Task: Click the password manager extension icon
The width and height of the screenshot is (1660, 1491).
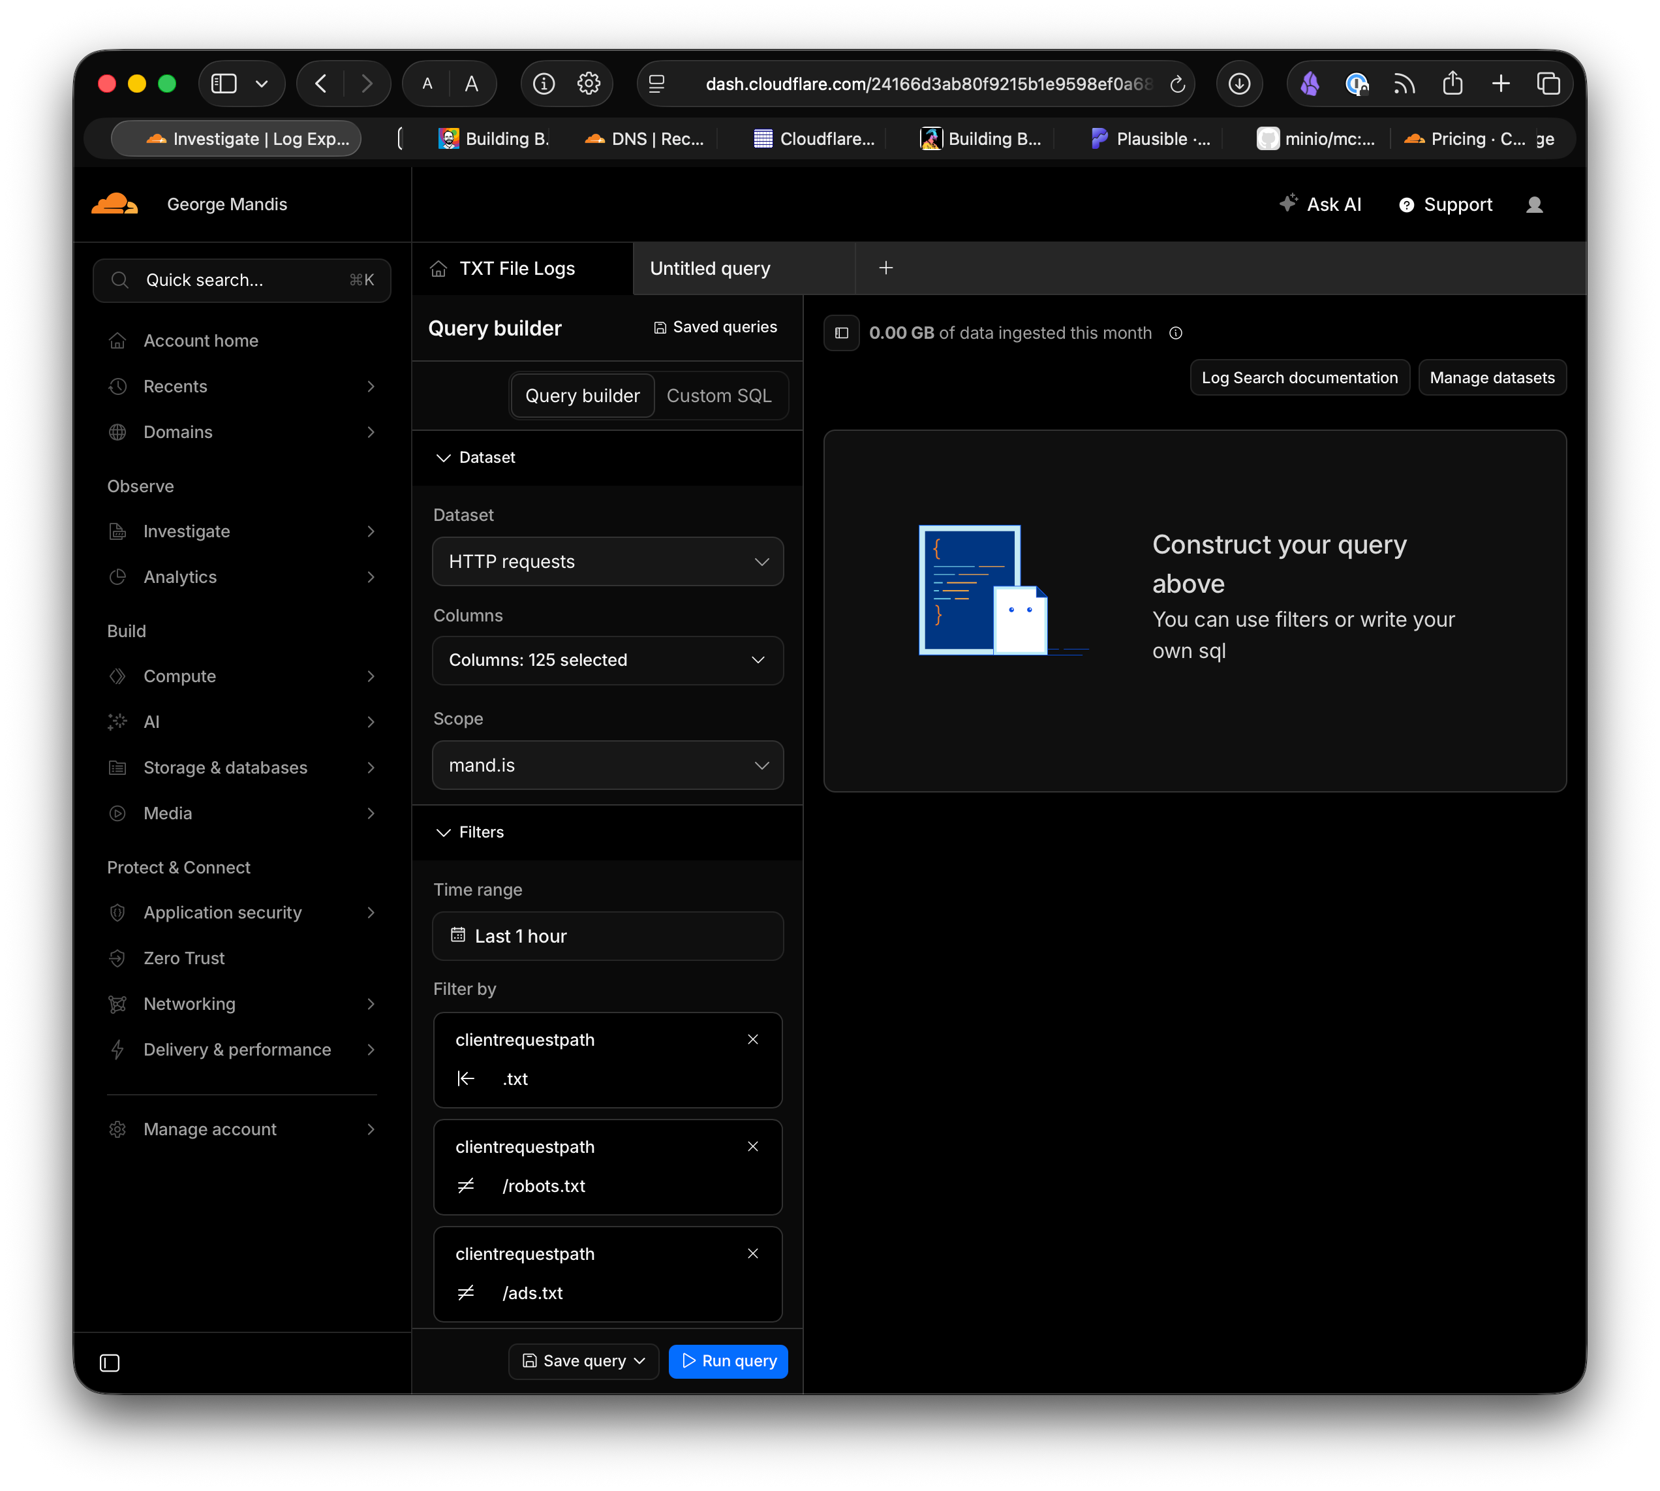Action: tap(1356, 84)
